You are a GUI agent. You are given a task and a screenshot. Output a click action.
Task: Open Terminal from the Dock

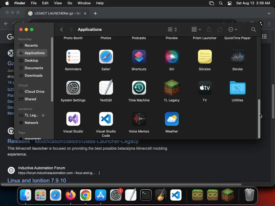pyautogui.click(x=146, y=195)
